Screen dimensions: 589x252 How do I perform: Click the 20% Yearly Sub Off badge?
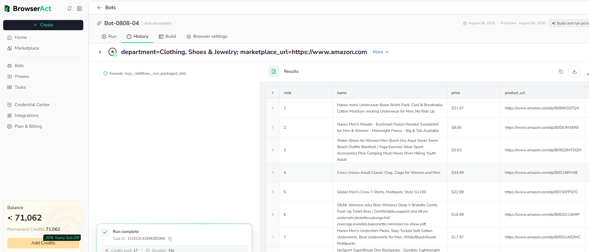tap(62, 238)
